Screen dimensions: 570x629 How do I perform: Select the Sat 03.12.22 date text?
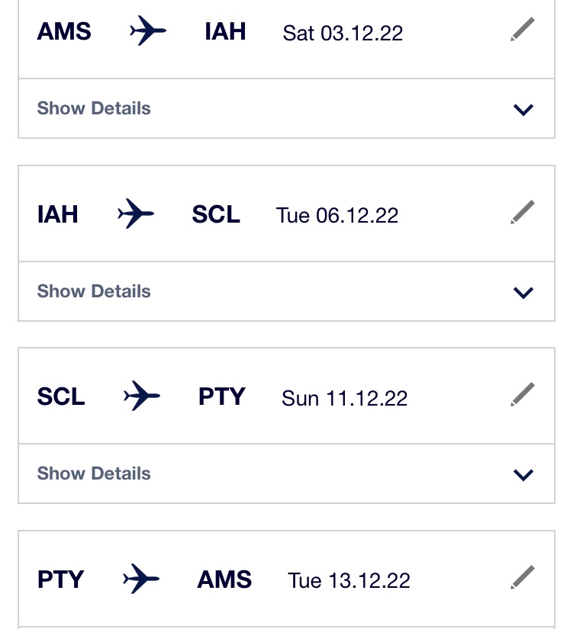click(x=343, y=33)
